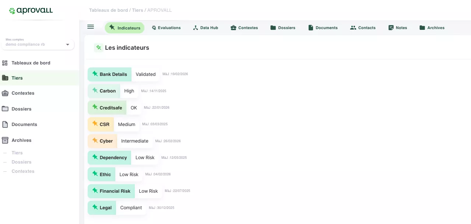The height and width of the screenshot is (224, 471).
Task: Open the Data Hub tab
Action: tap(205, 28)
